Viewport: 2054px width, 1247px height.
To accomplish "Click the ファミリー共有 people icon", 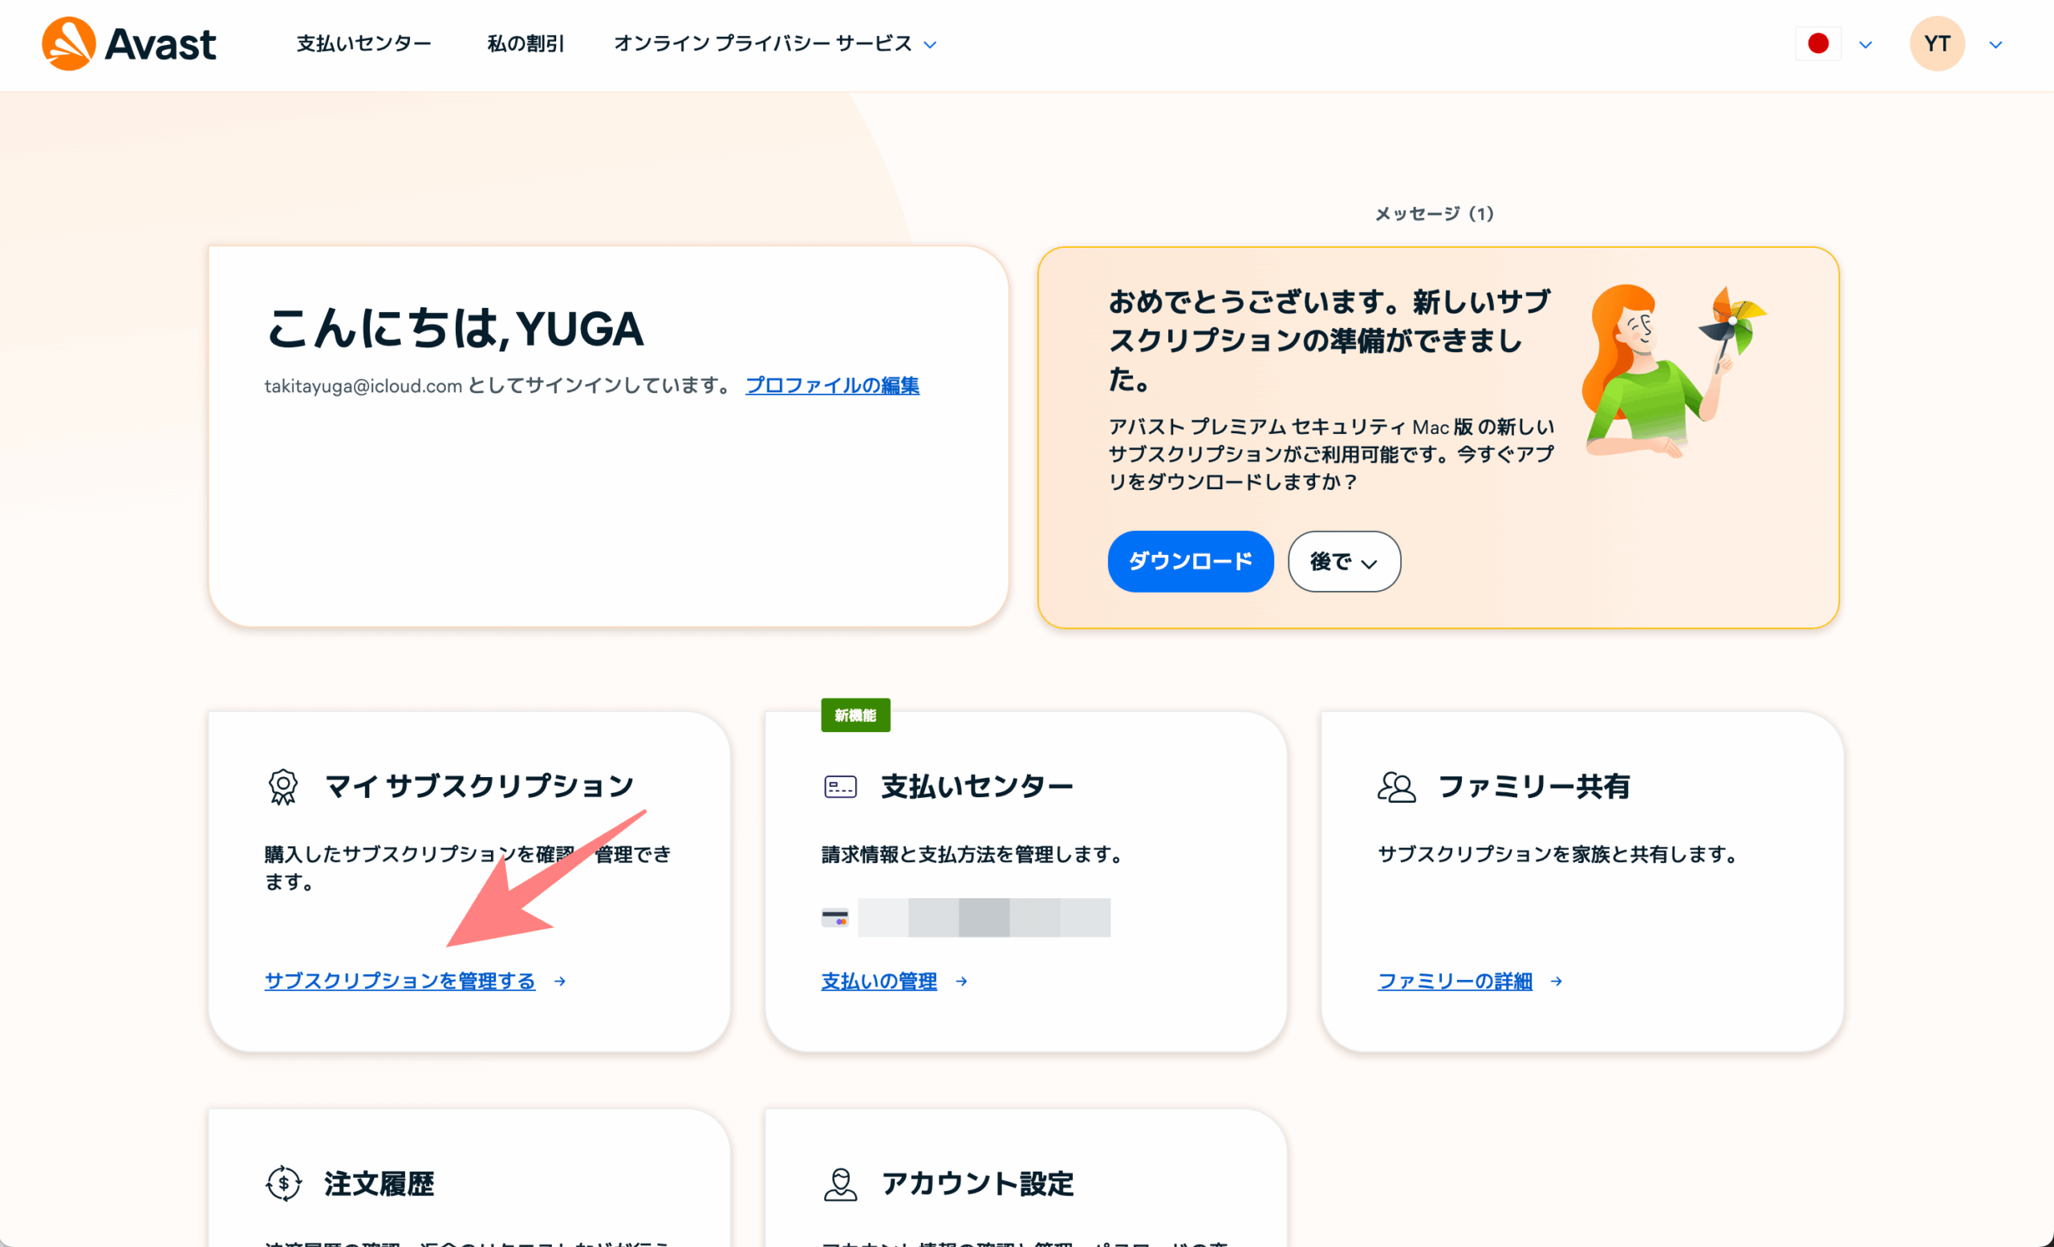I will 1396,787.
